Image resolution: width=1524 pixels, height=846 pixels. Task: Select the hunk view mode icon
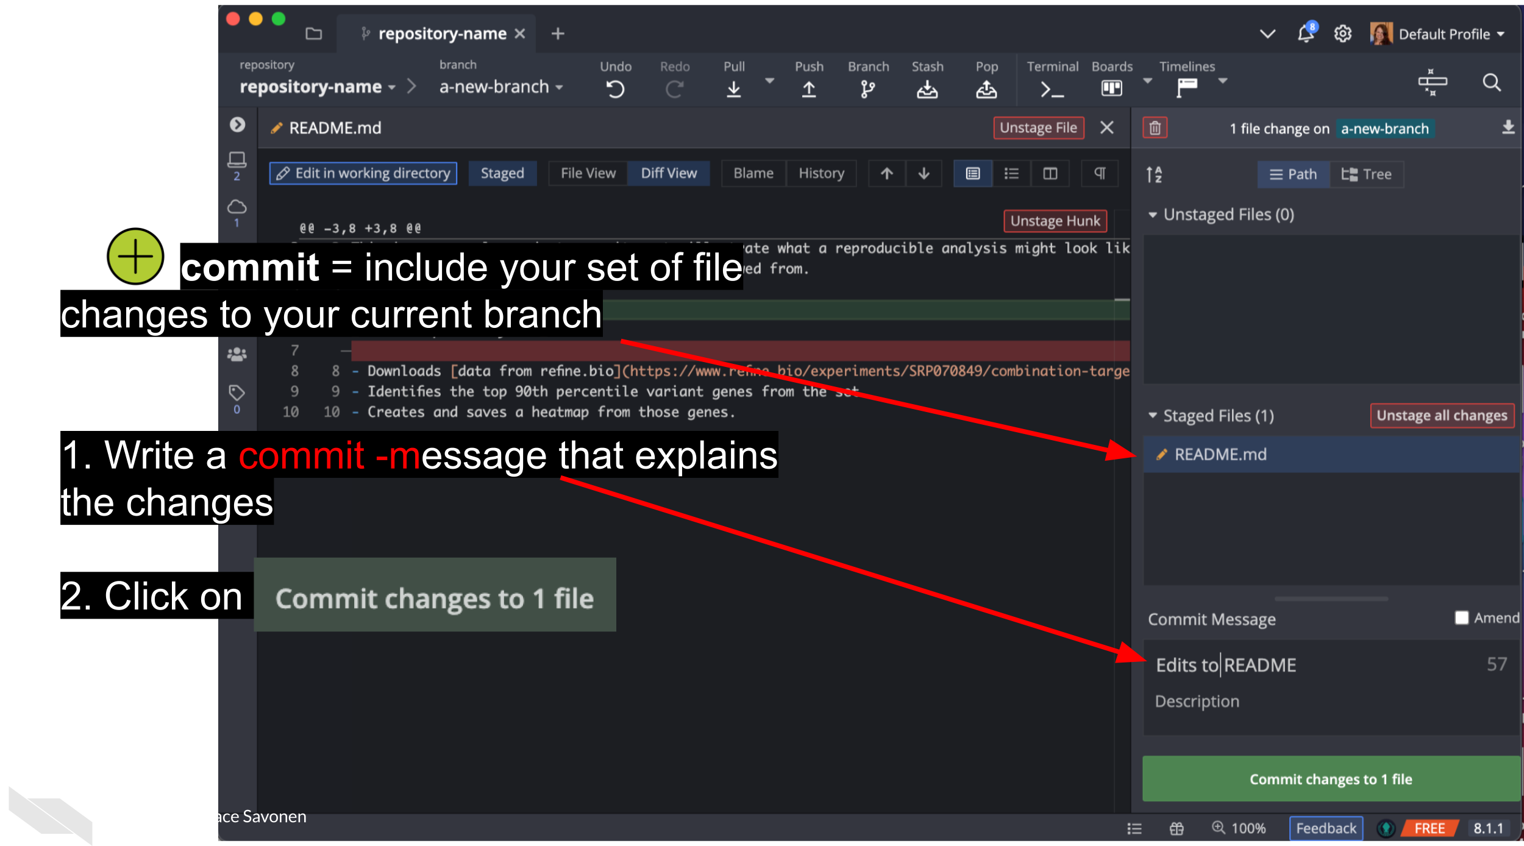[973, 174]
